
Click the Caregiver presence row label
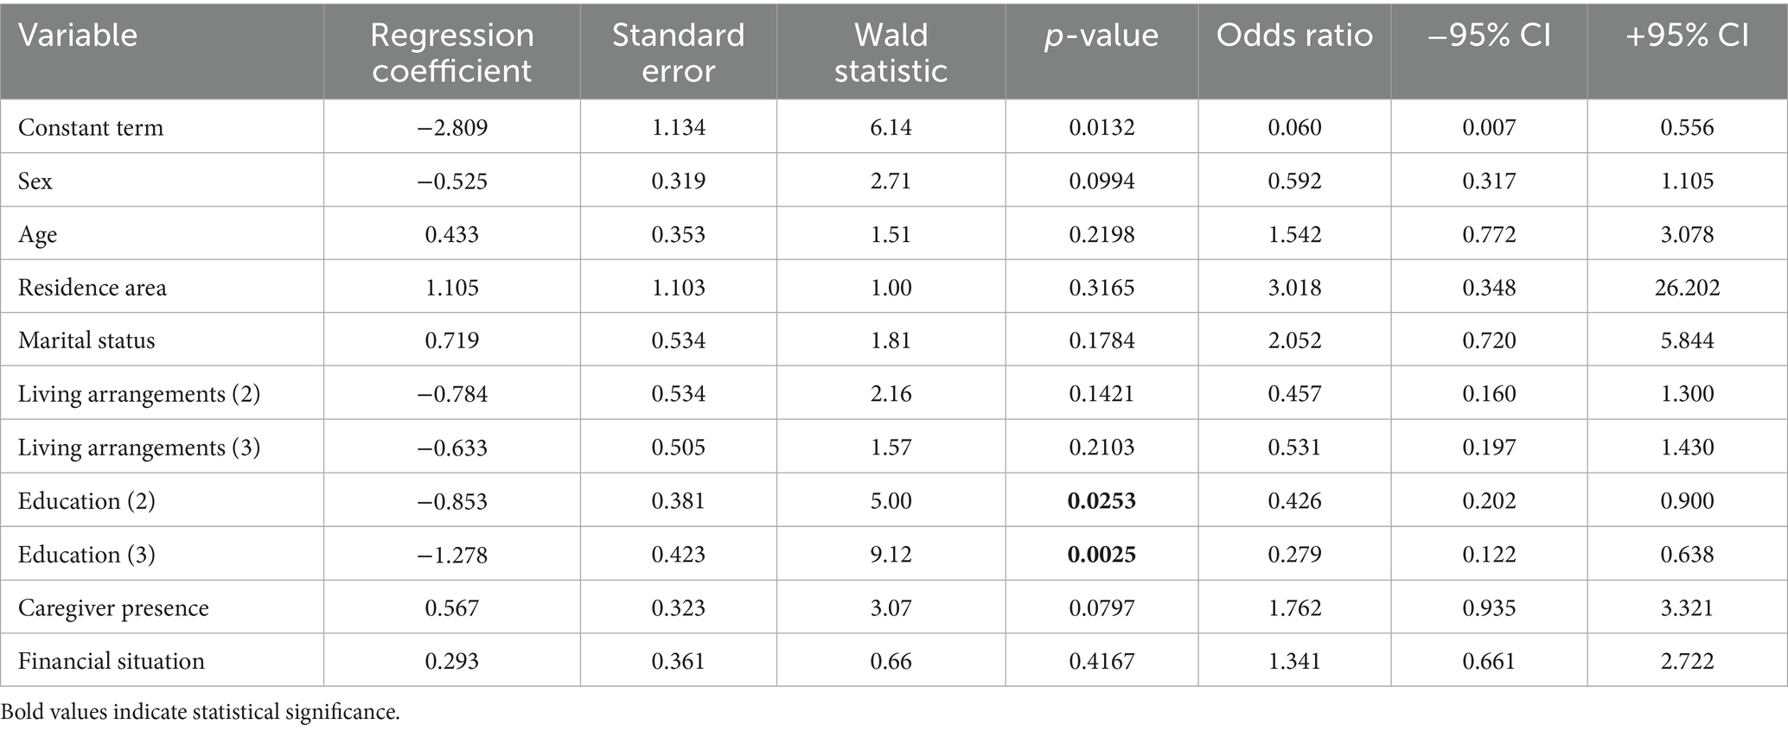pyautogui.click(x=113, y=608)
